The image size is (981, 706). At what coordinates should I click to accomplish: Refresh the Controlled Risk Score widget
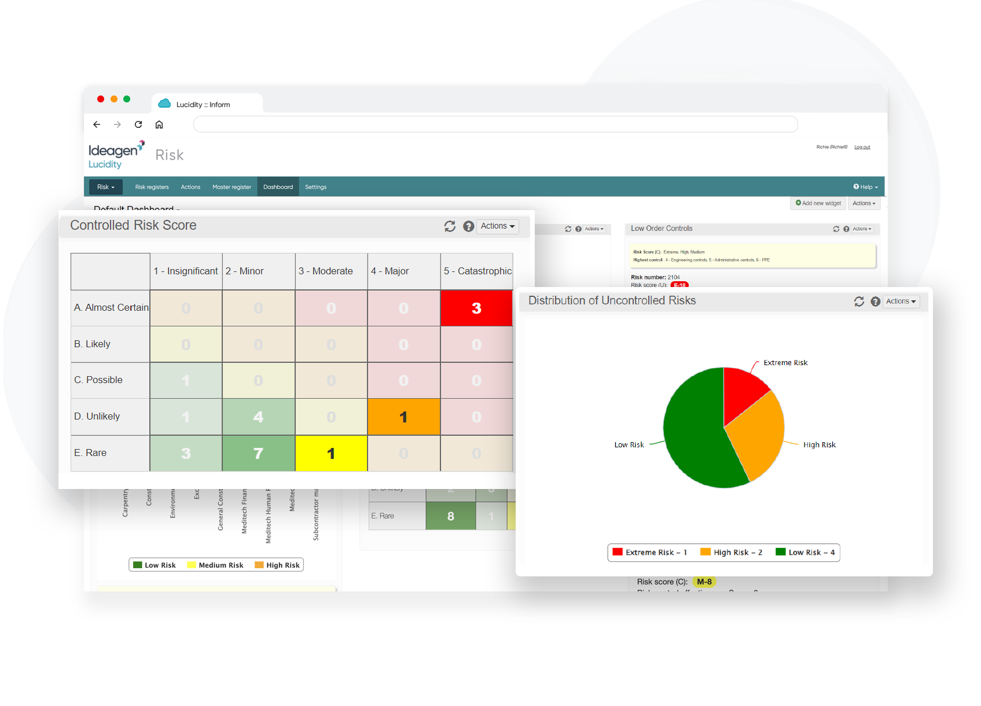point(450,226)
